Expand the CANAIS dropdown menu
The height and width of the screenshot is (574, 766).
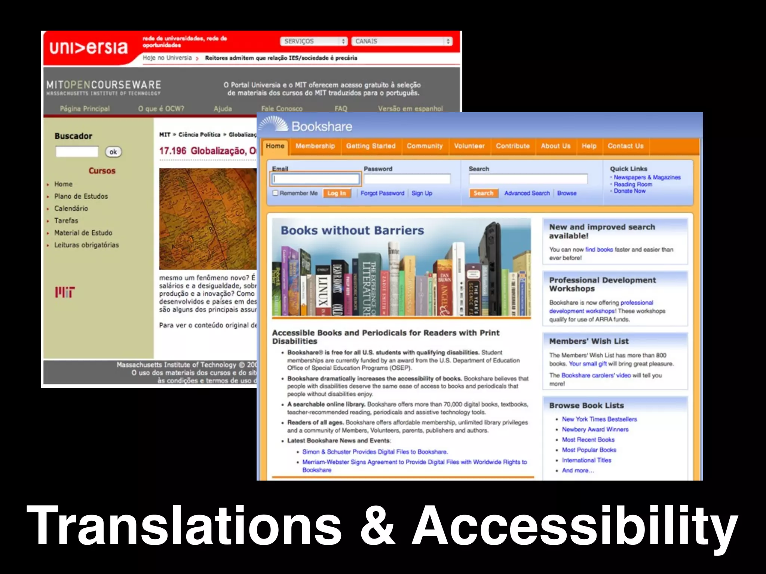(402, 41)
